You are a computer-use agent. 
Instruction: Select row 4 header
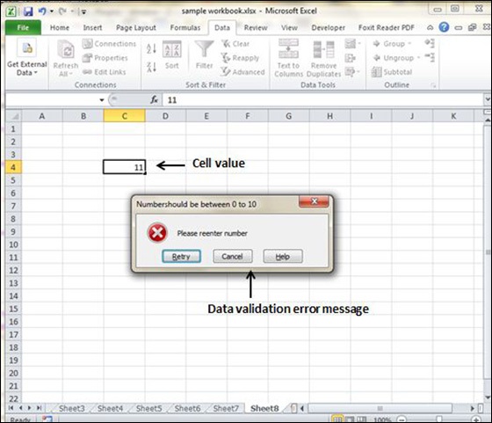13,167
